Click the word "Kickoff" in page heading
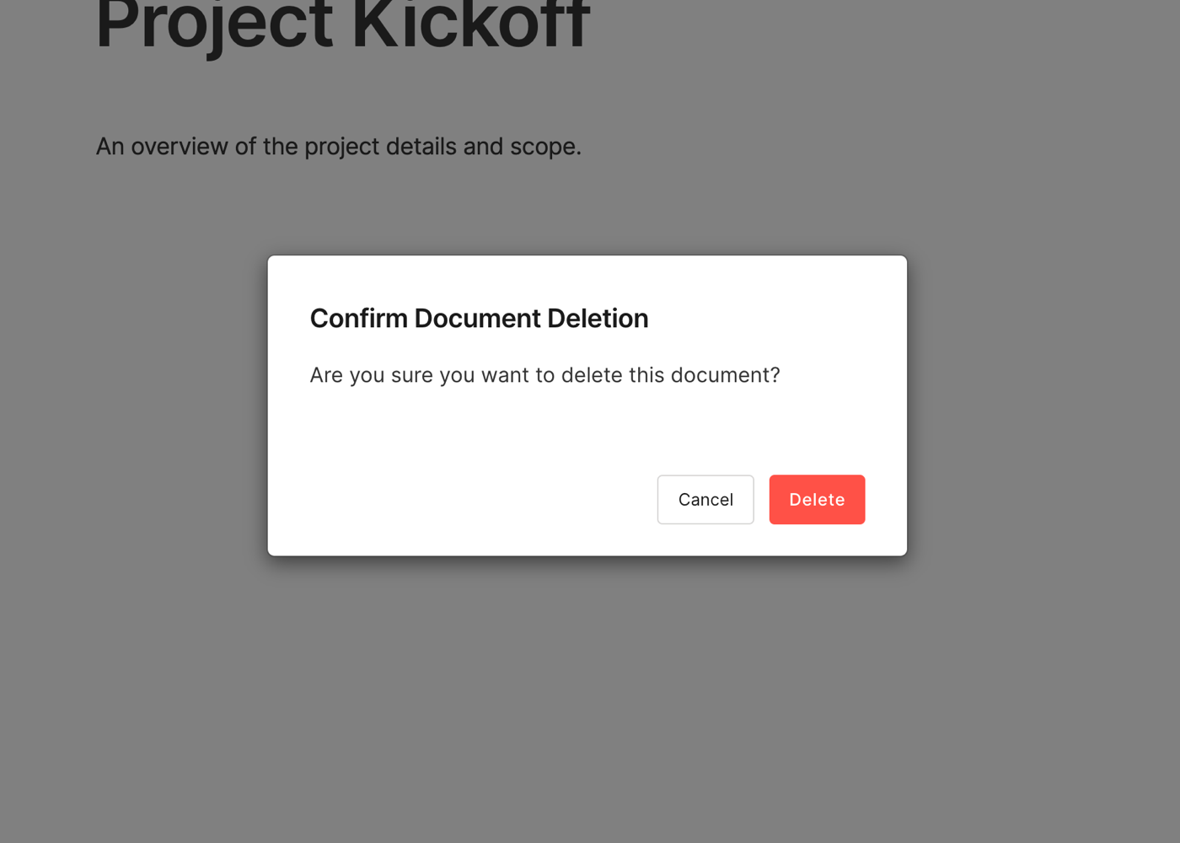 (x=470, y=25)
